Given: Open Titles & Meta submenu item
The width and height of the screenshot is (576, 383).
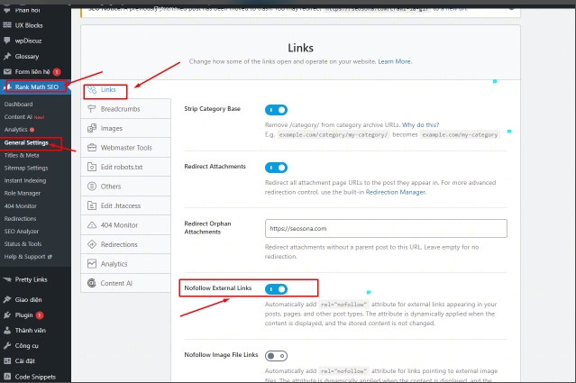Looking at the screenshot, I should click(26, 155).
